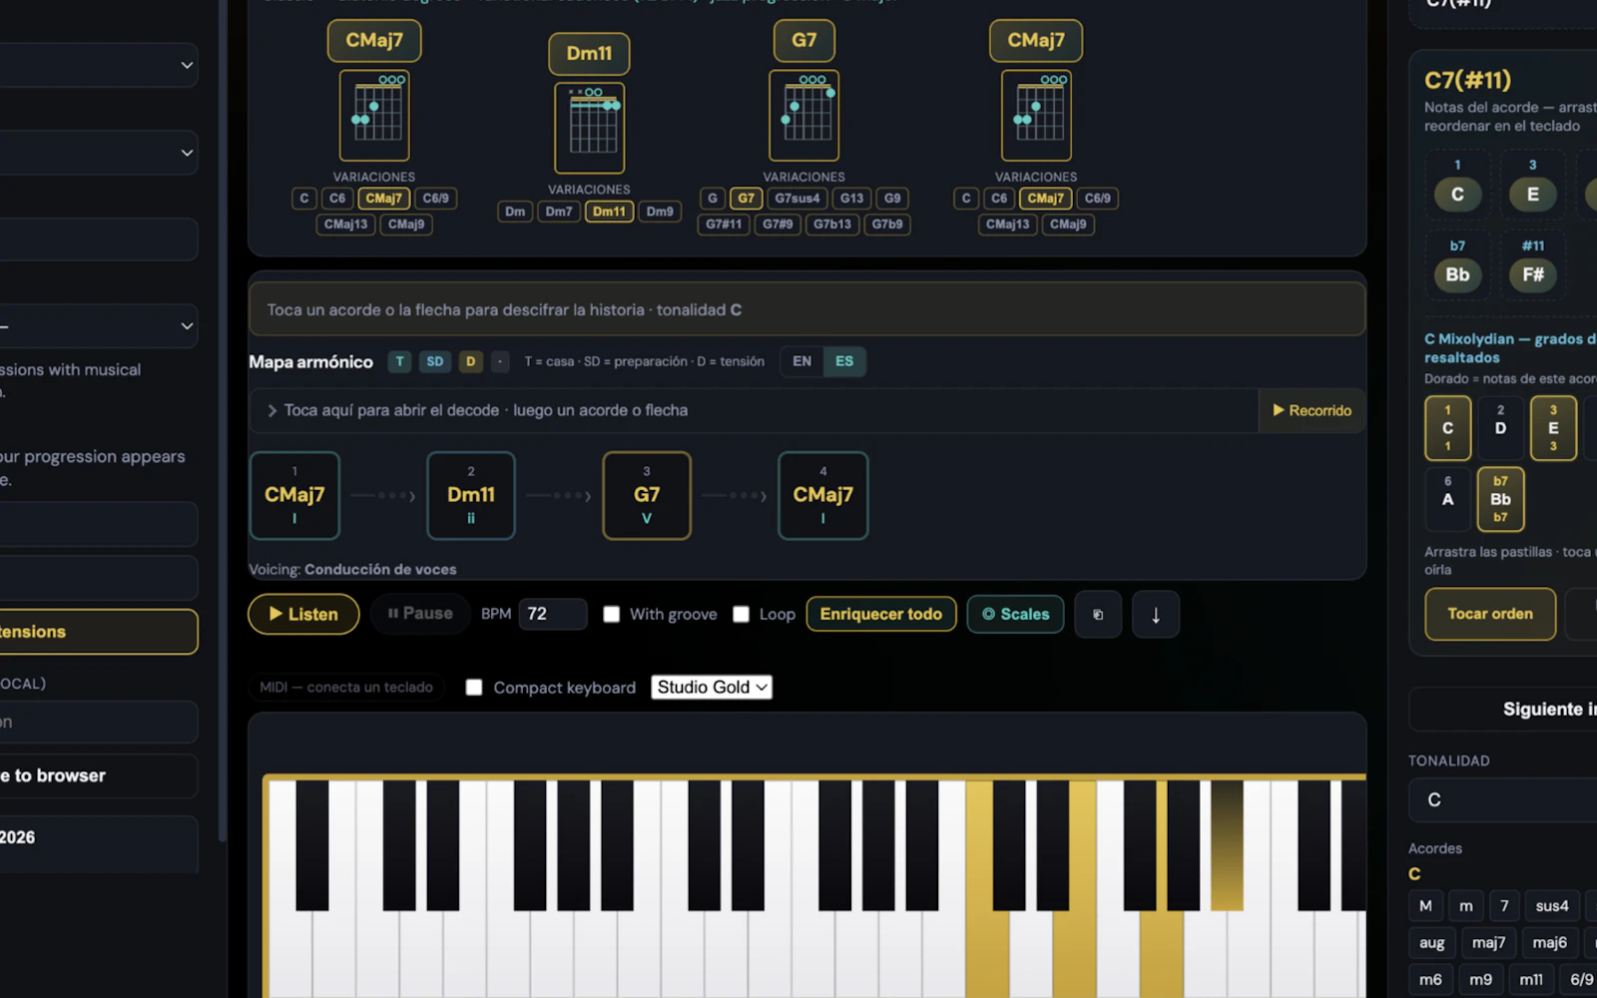Select the G9 variation chip
This screenshot has height=998, width=1597.
click(x=892, y=199)
